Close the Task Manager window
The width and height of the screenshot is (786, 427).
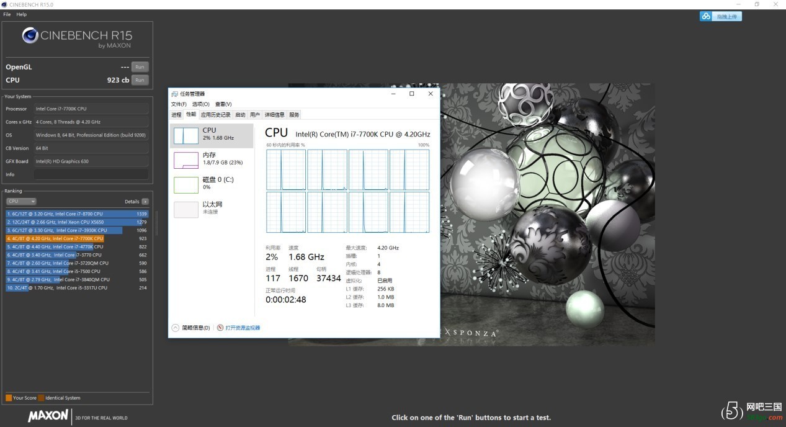click(x=431, y=94)
